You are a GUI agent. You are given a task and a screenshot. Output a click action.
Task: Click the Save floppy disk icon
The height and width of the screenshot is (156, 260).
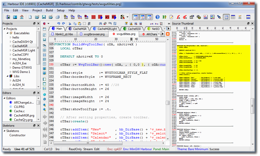tap(44, 17)
